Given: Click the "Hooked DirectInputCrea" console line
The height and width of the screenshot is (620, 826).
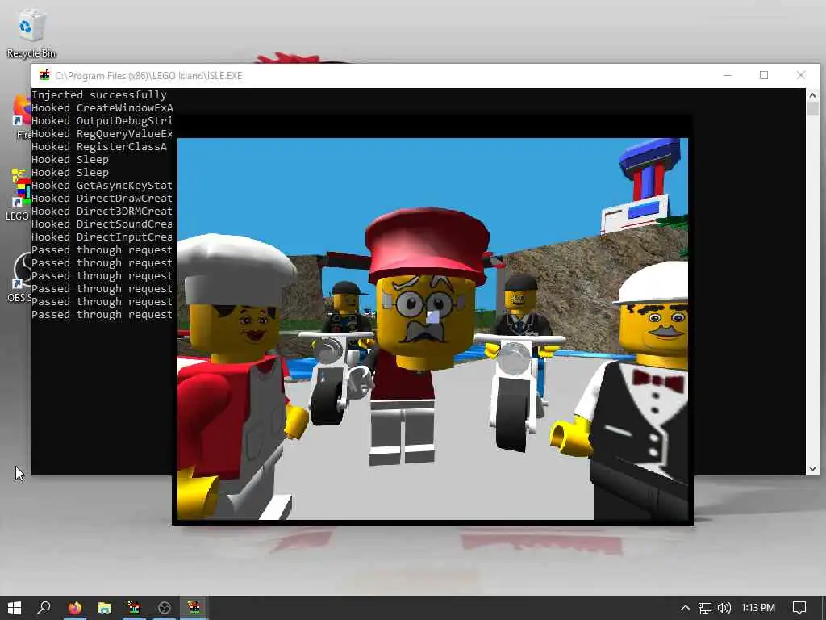Looking at the screenshot, I should click(102, 237).
